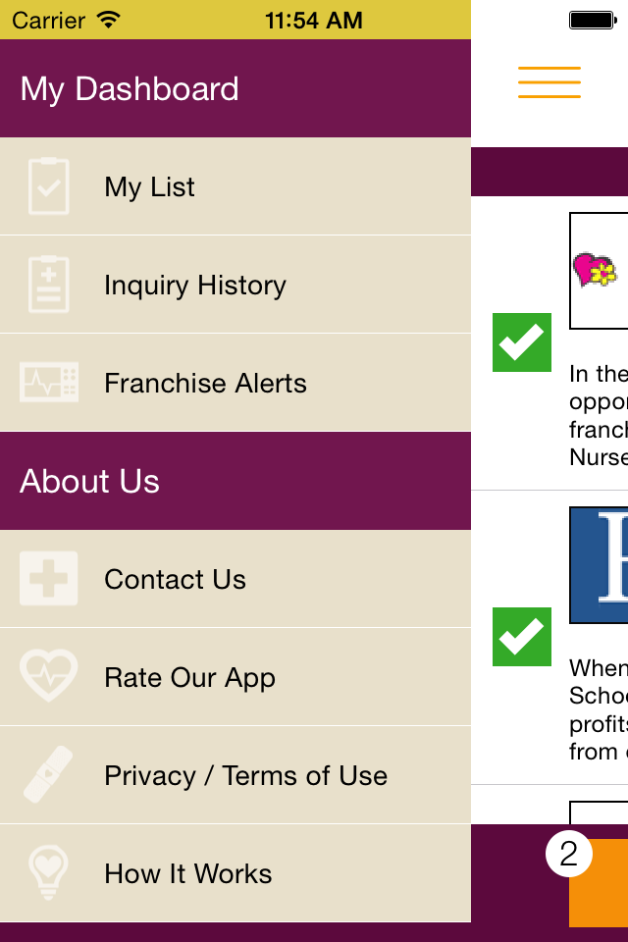Tap the Franchise Alerts monitor icon
This screenshot has width=628, height=942.
coord(49,383)
